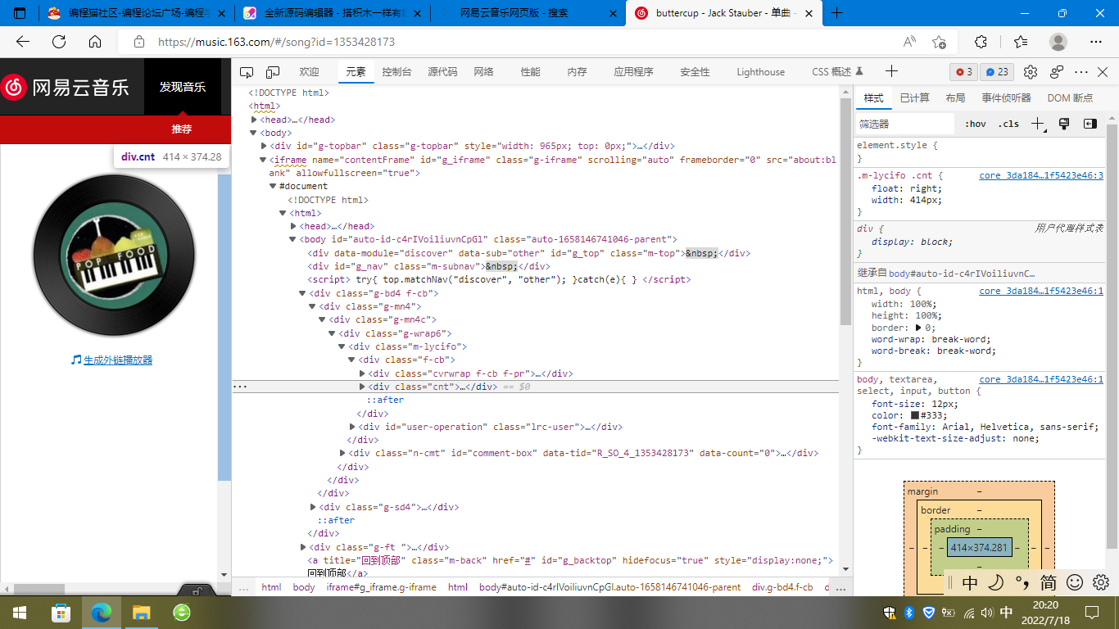
Task: Open File Explorer from the taskbar
Action: [141, 612]
